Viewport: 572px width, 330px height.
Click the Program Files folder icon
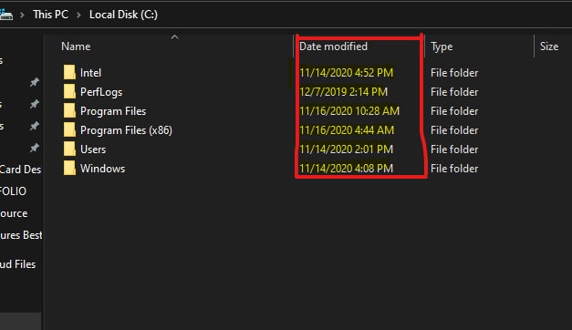click(x=69, y=110)
